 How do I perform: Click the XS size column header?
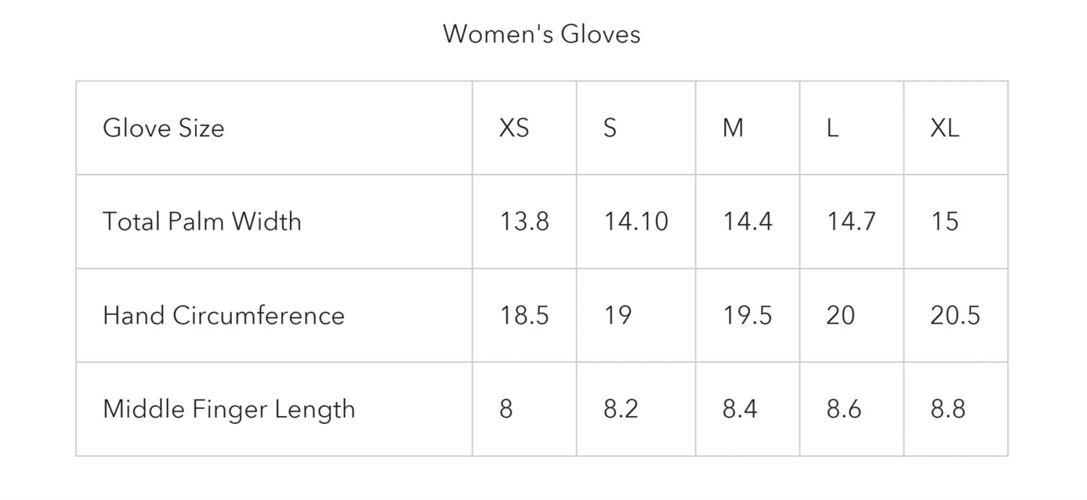(x=514, y=128)
